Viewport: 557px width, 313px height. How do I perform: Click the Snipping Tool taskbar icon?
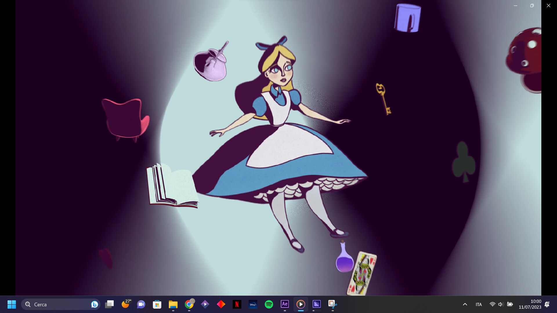coord(332,304)
